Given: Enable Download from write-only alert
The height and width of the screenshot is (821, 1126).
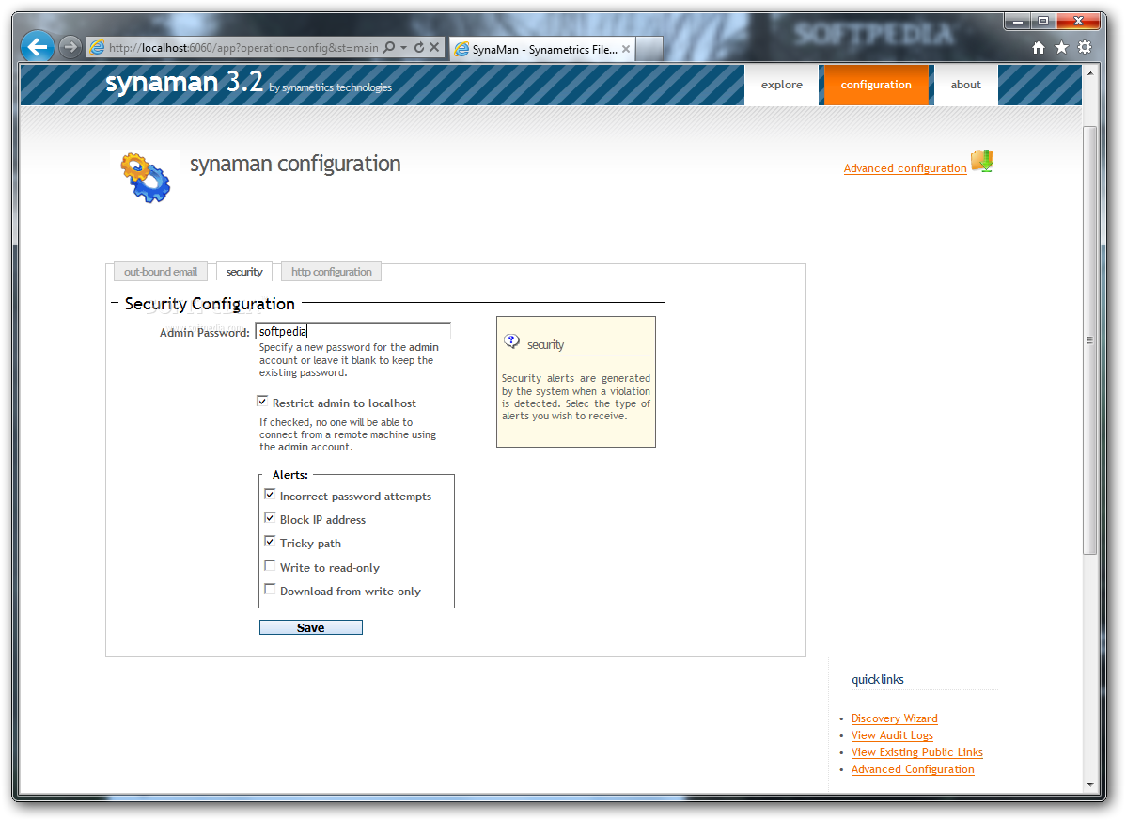Looking at the screenshot, I should click(270, 590).
